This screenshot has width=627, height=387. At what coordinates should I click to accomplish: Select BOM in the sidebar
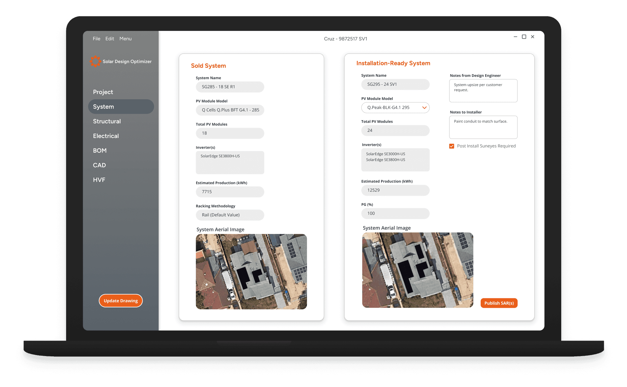100,150
